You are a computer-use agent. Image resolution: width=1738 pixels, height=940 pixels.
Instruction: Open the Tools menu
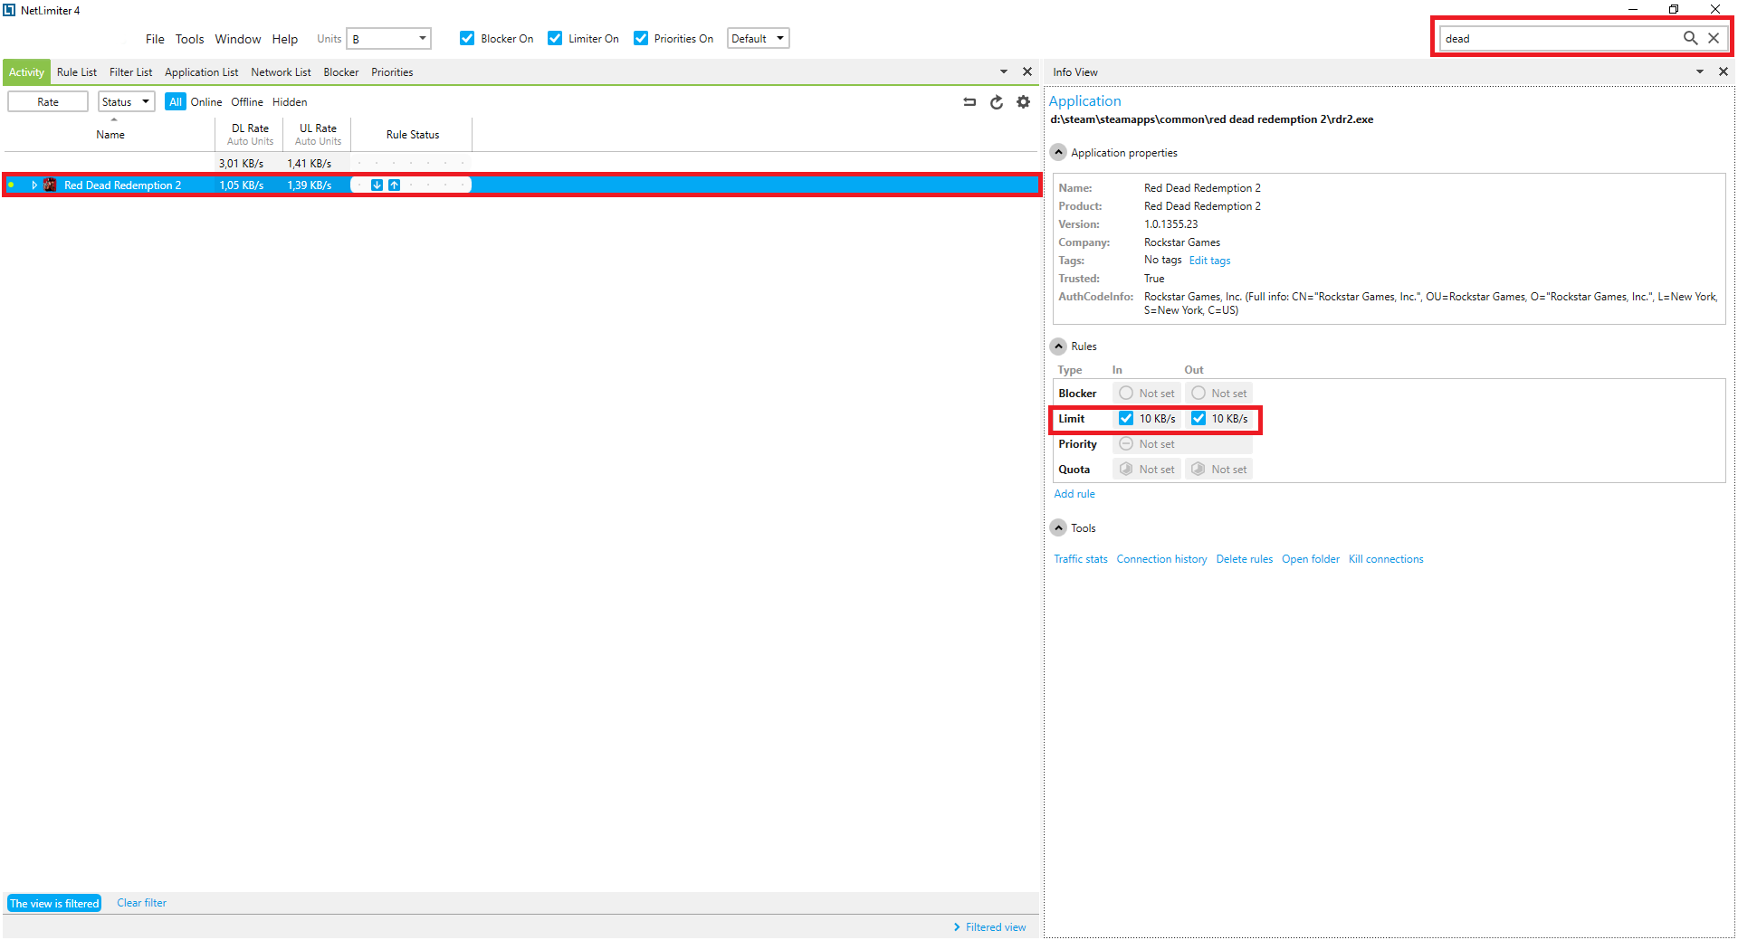(190, 39)
